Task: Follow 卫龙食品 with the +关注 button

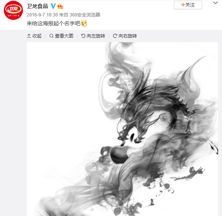Action: pos(188,5)
